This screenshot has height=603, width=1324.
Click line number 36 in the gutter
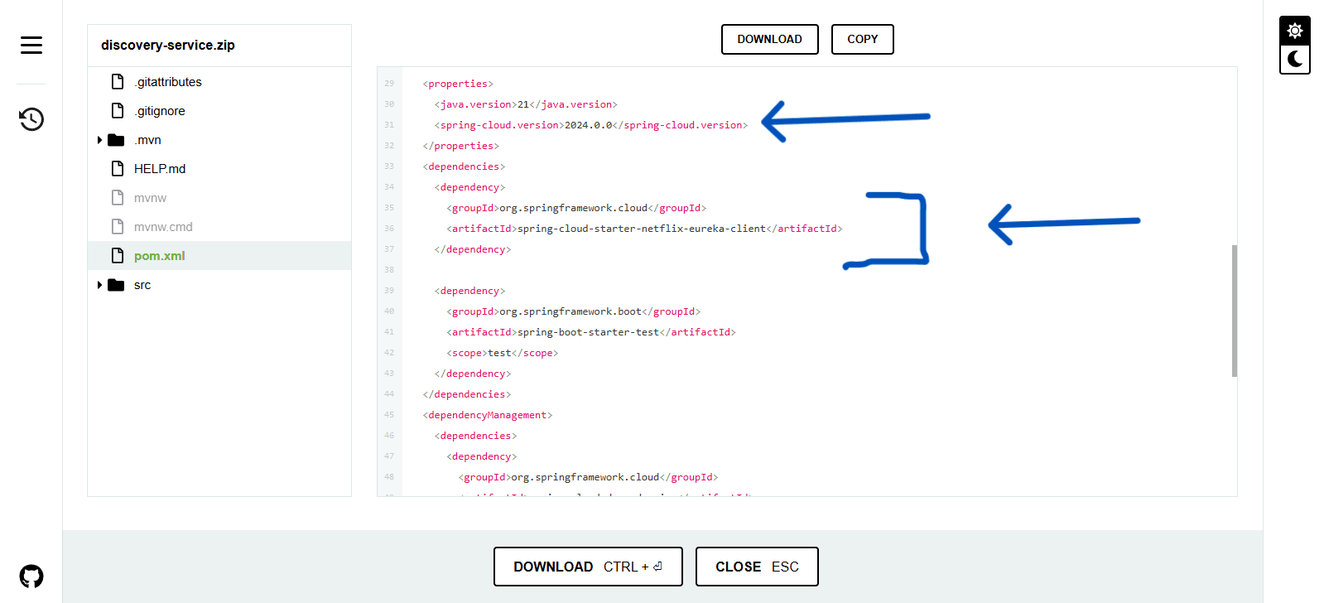389,229
